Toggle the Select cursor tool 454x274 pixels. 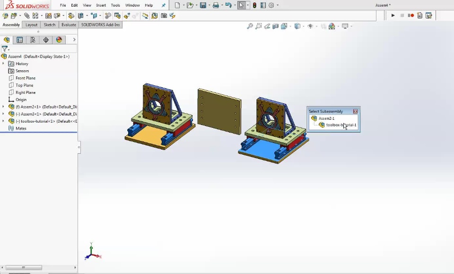tap(241, 5)
